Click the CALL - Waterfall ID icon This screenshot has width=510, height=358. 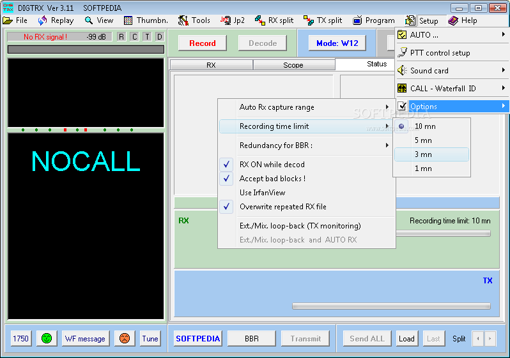[402, 88]
